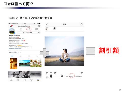Screen dimensions: 122x91
Task: Go to Home in bottom navigation
Action: (x=11, y=80)
